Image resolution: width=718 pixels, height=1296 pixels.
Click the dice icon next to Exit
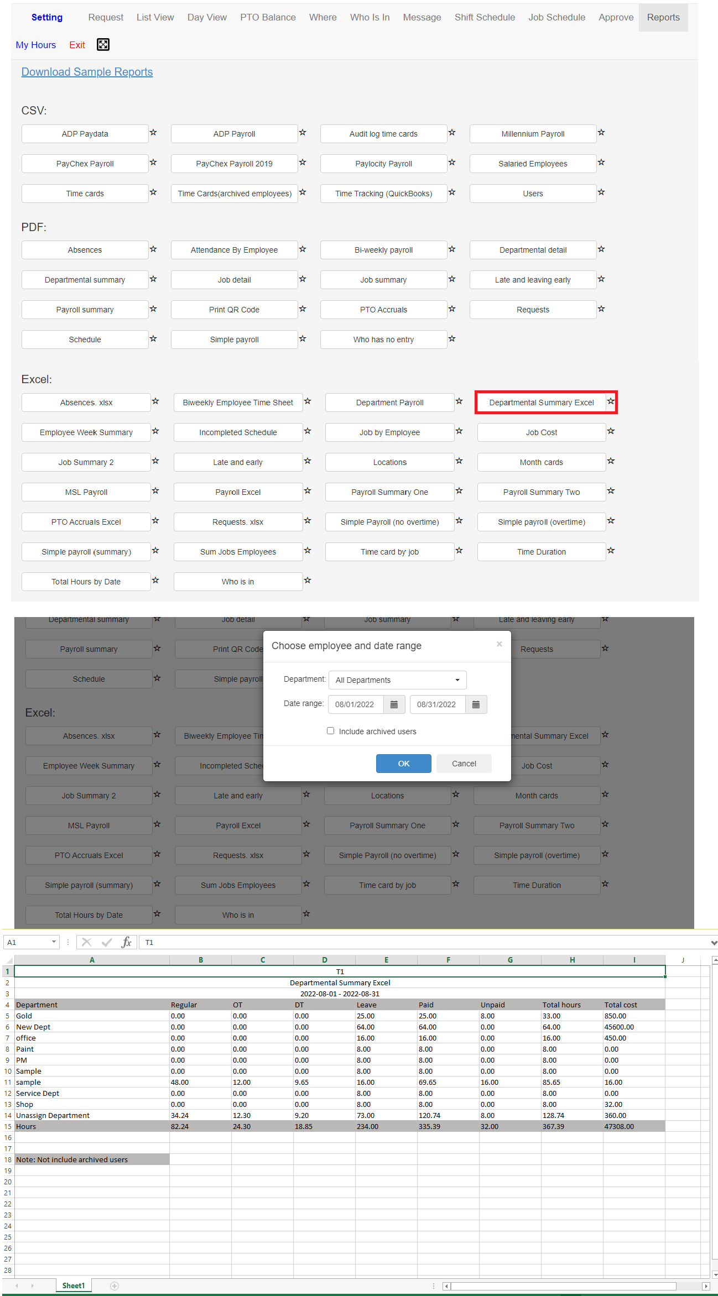tap(103, 45)
